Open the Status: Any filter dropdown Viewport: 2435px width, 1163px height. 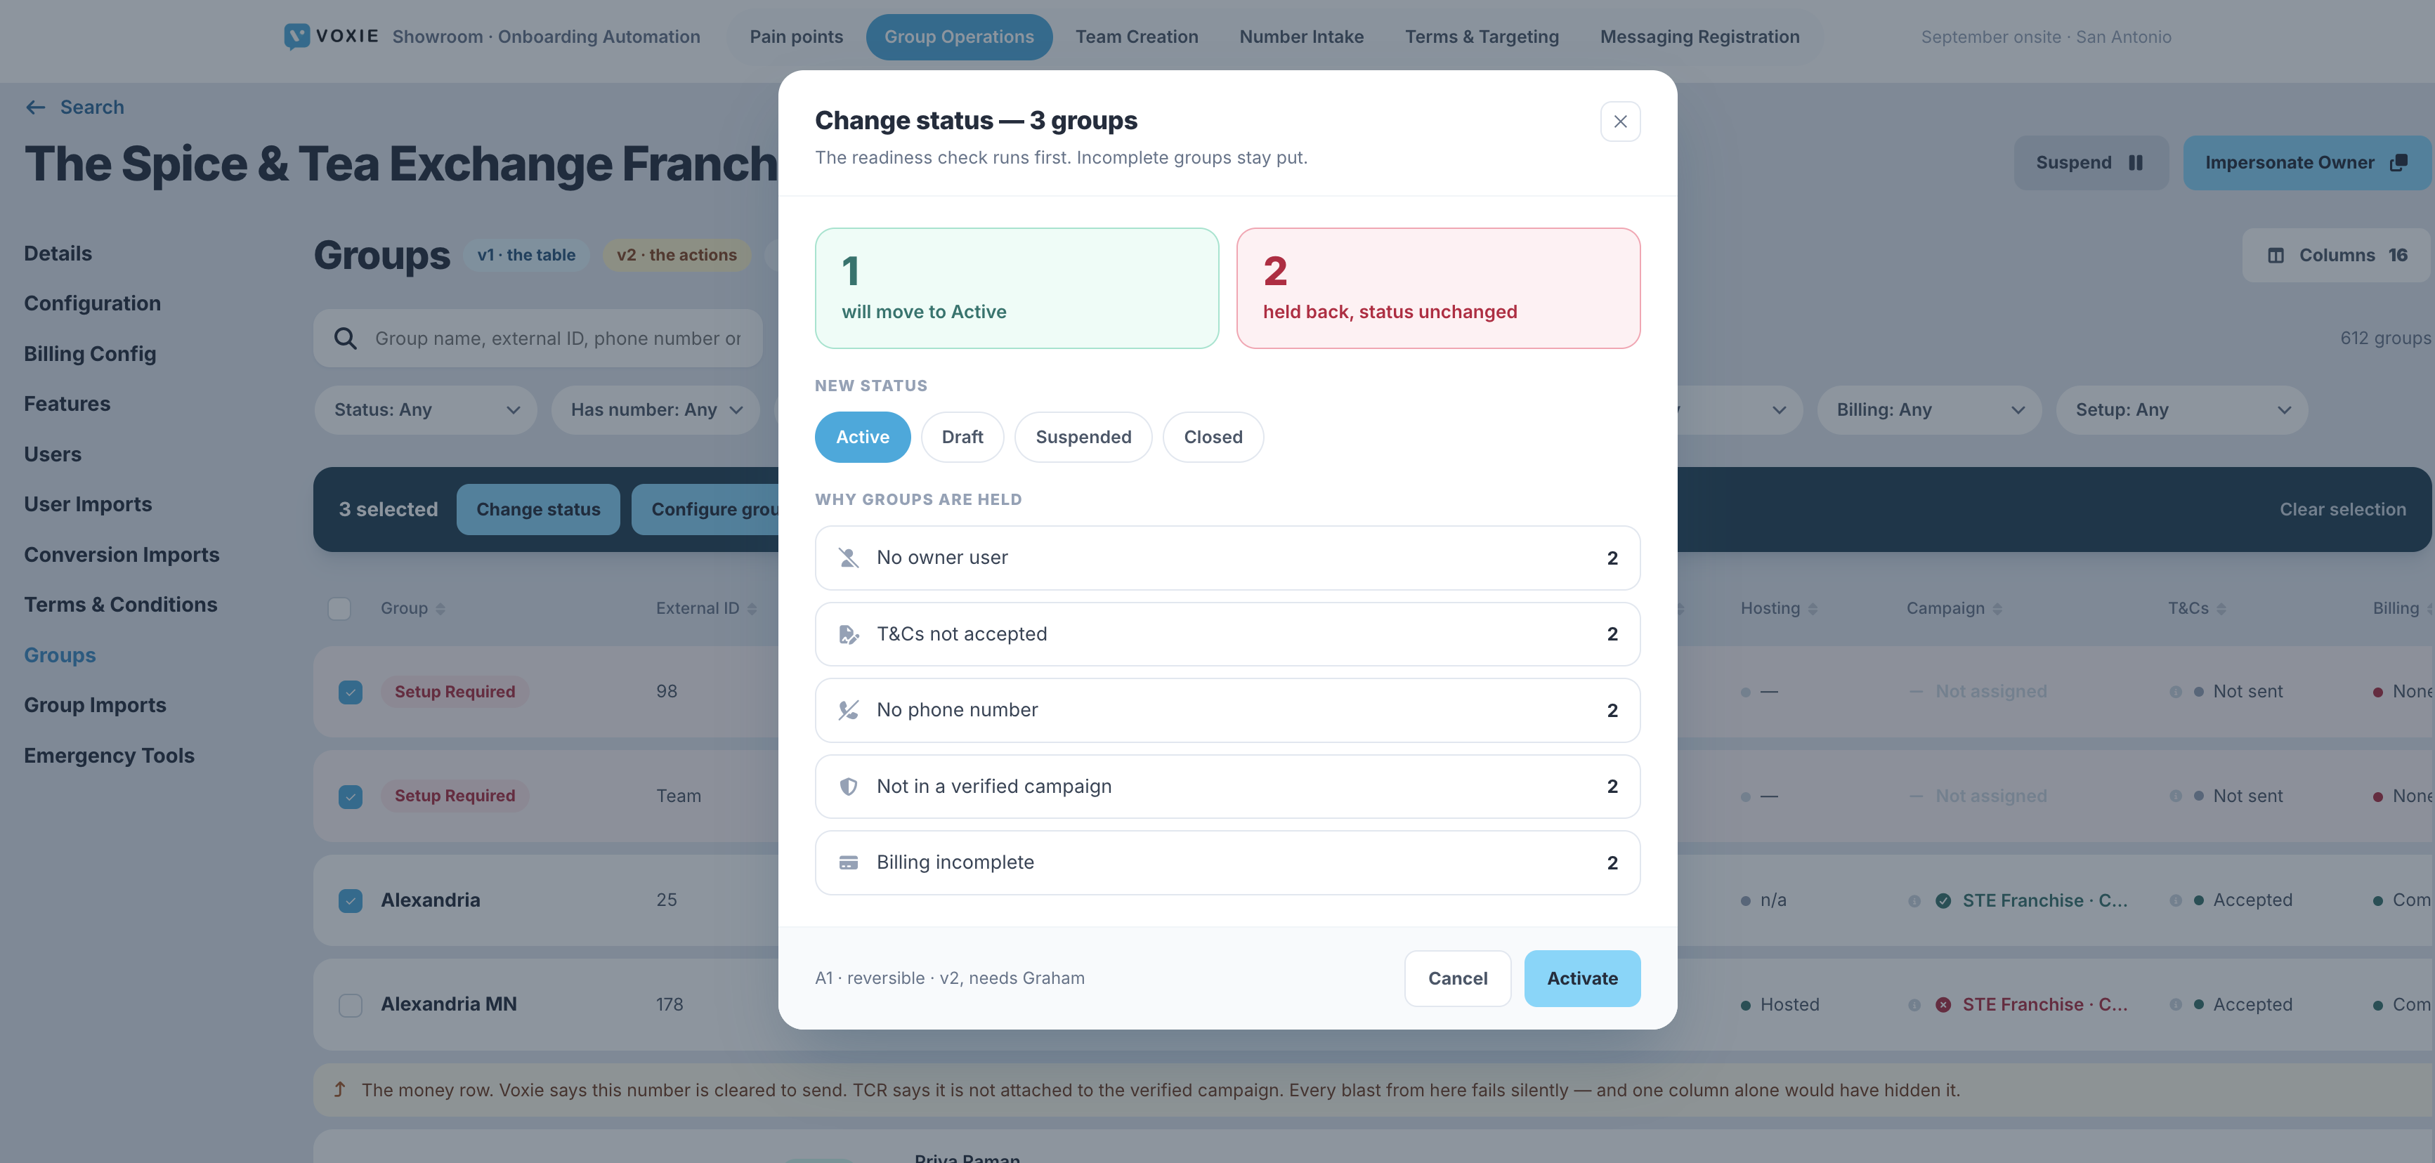pyautogui.click(x=425, y=410)
